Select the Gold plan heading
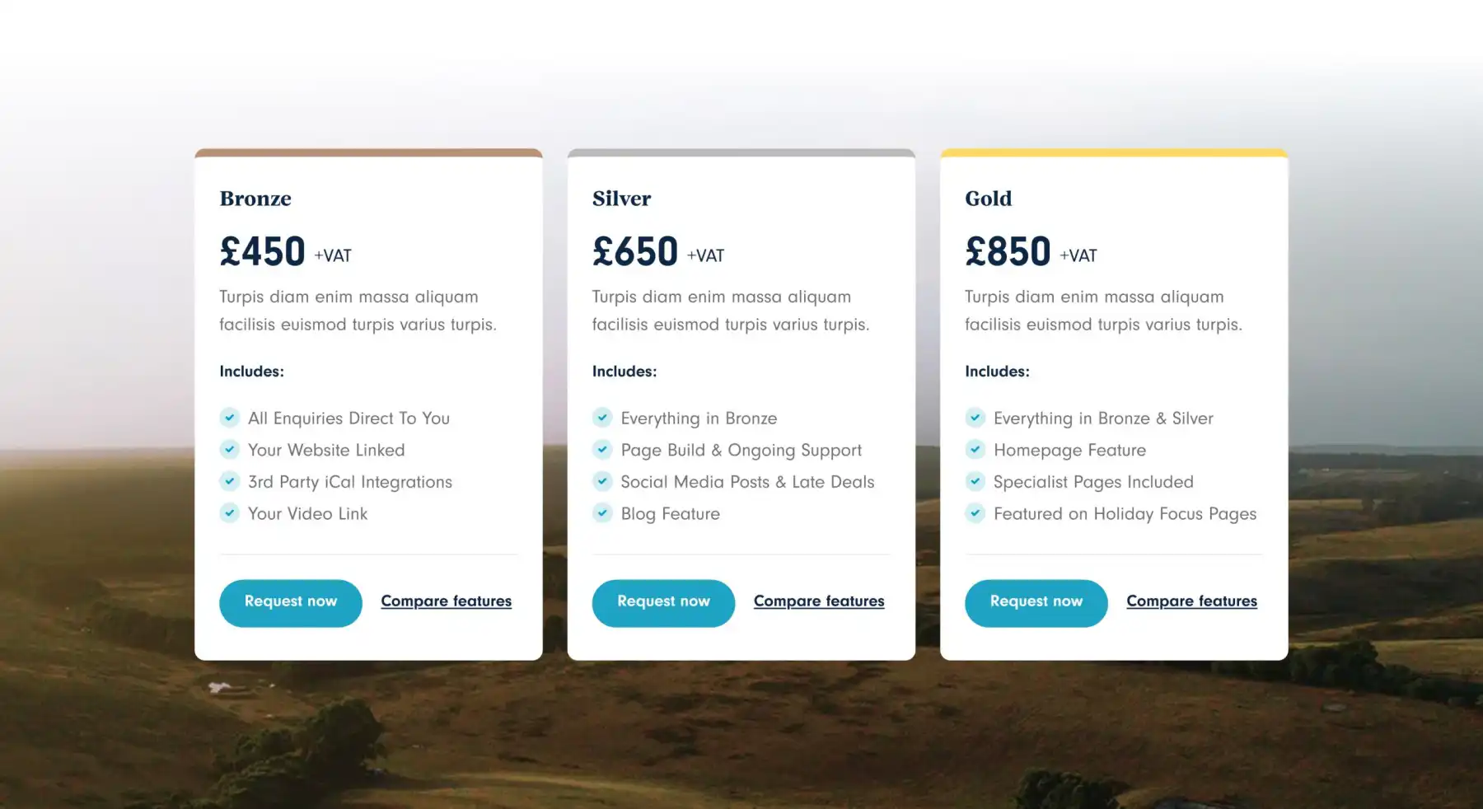 tap(989, 199)
